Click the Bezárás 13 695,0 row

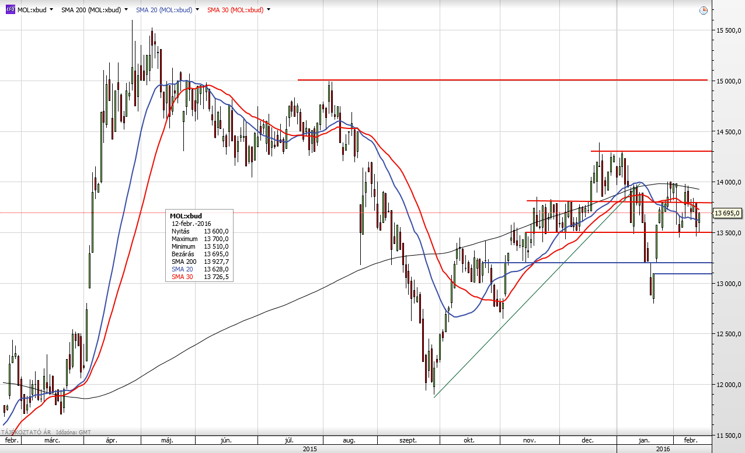pyautogui.click(x=200, y=254)
